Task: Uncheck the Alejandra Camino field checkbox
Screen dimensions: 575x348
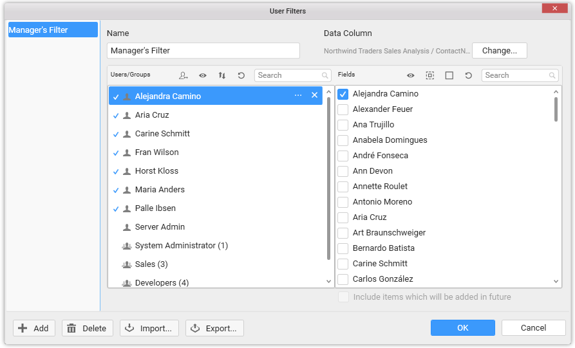Action: [x=343, y=94]
